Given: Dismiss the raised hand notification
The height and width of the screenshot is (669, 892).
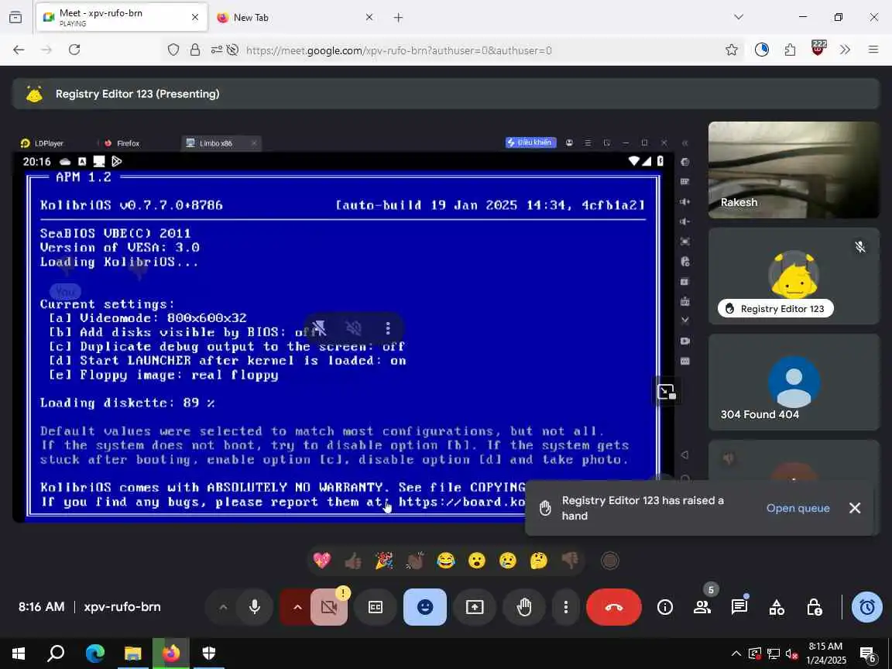Looking at the screenshot, I should (x=855, y=508).
